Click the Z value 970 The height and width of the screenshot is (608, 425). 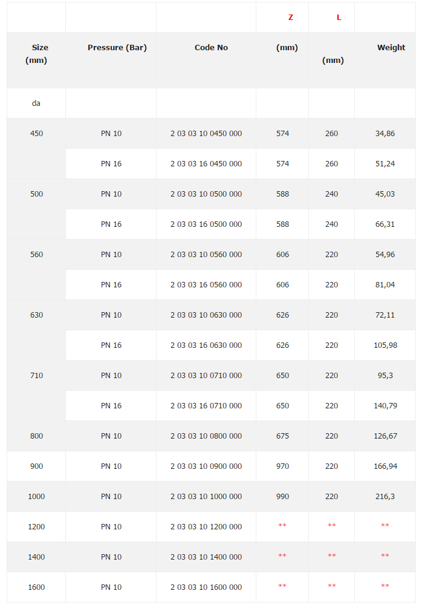(282, 466)
